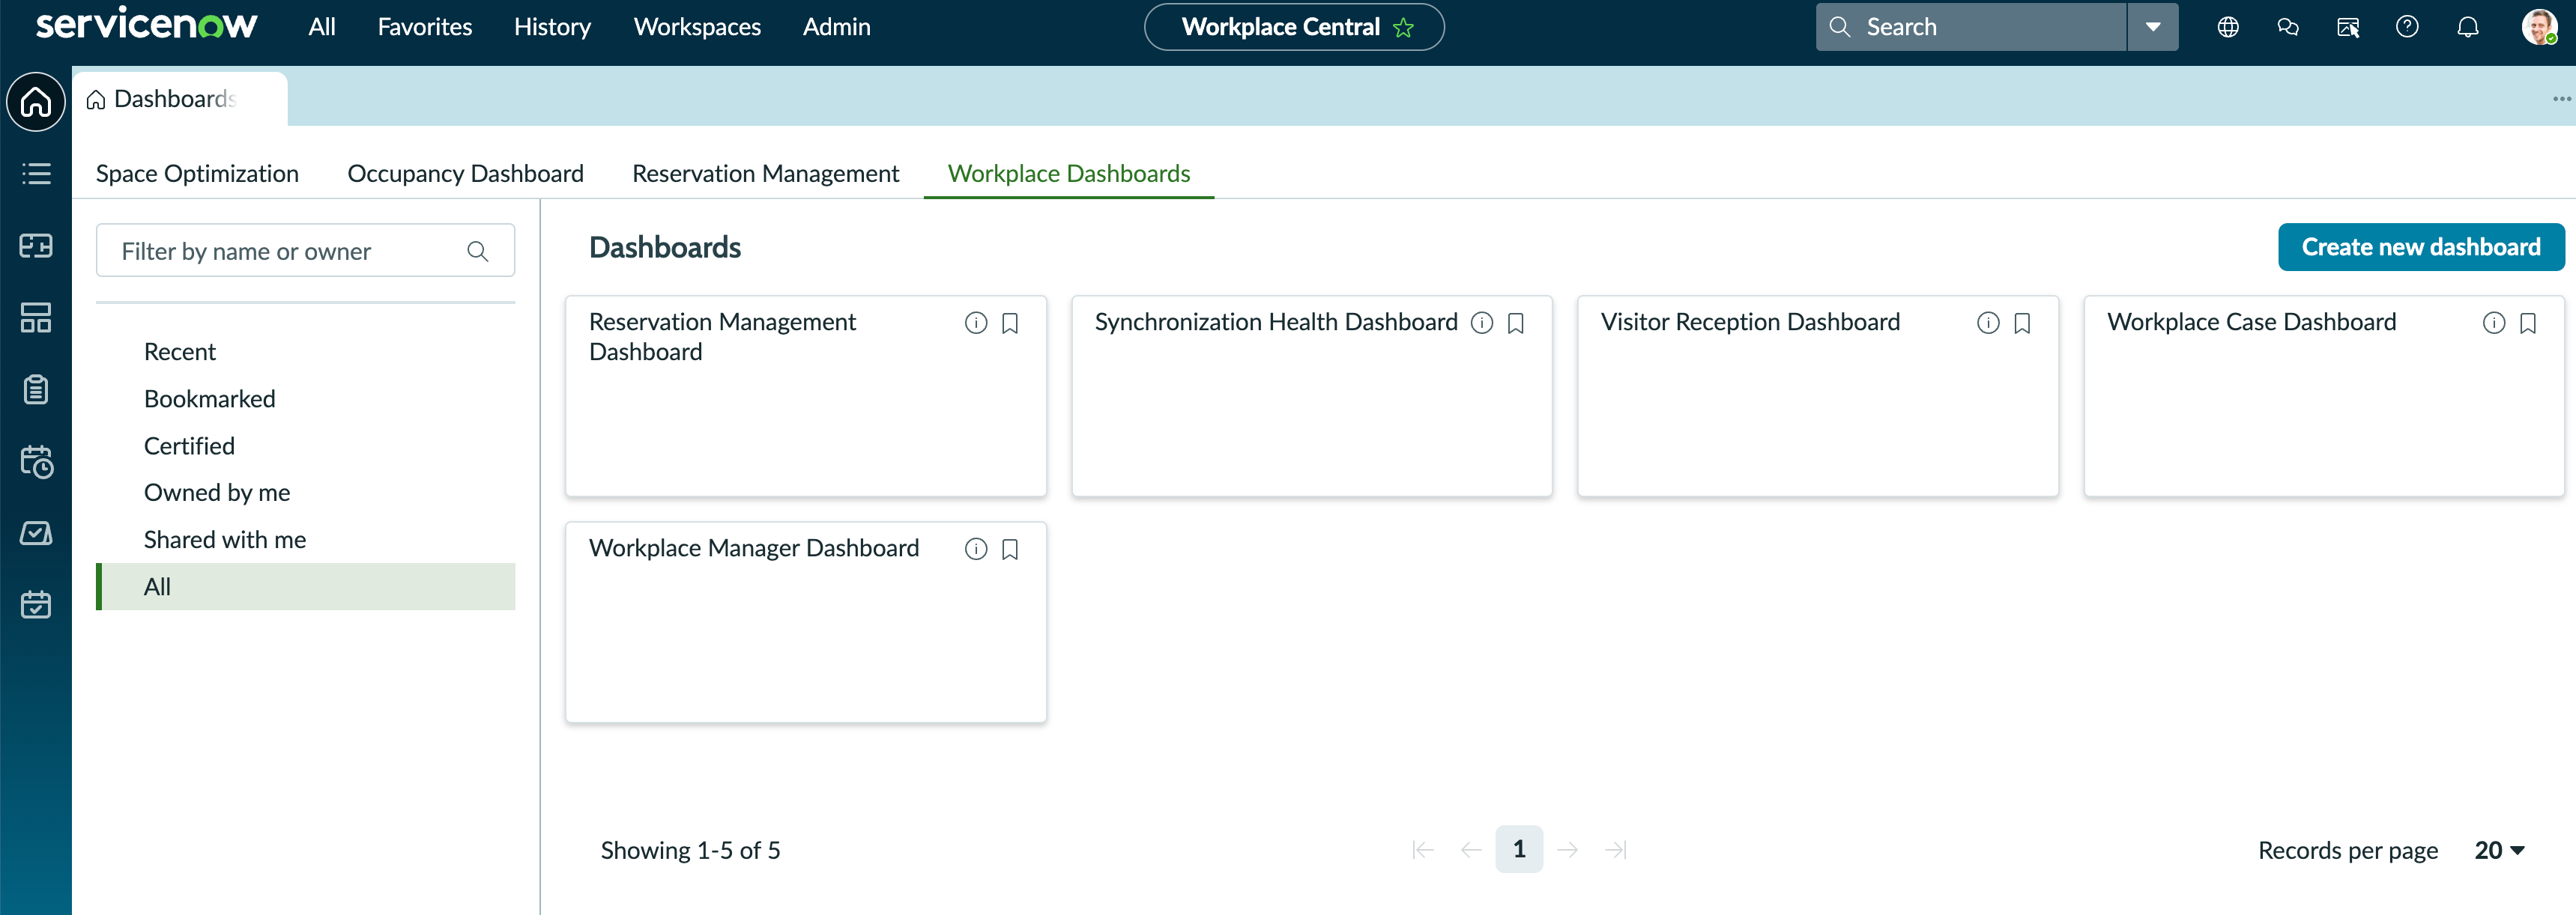Open the more options ellipsis in tab bar
The image size is (2576, 915).
pos(2561,98)
